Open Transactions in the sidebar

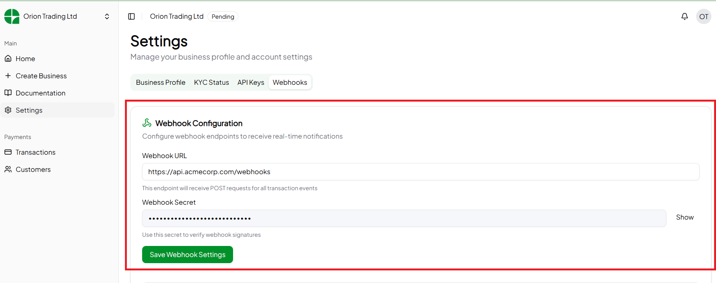(58, 152)
